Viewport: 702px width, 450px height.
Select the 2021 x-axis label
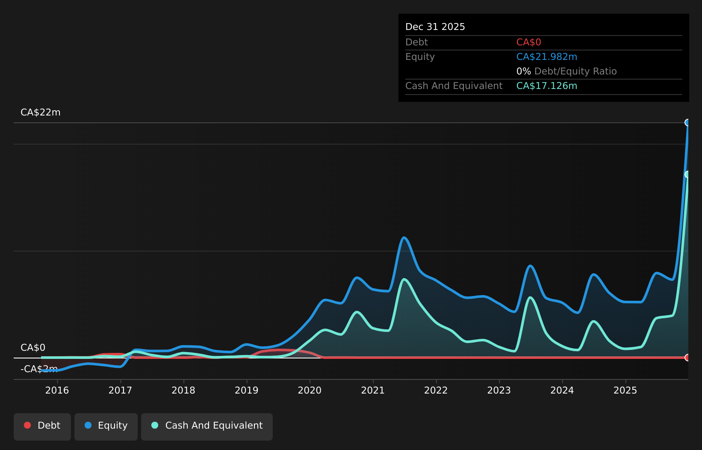tap(373, 391)
